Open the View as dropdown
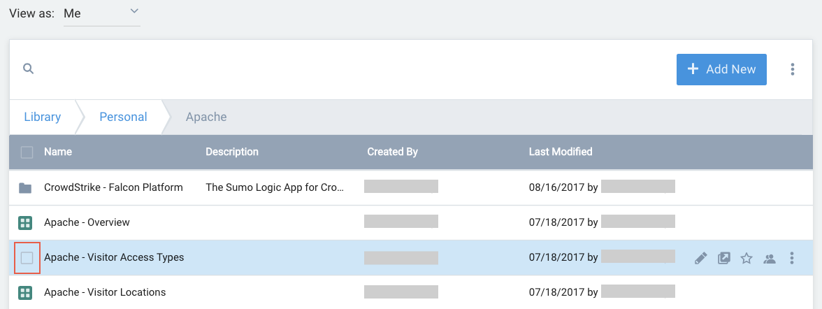Screen dimensions: 822x309 (101, 13)
